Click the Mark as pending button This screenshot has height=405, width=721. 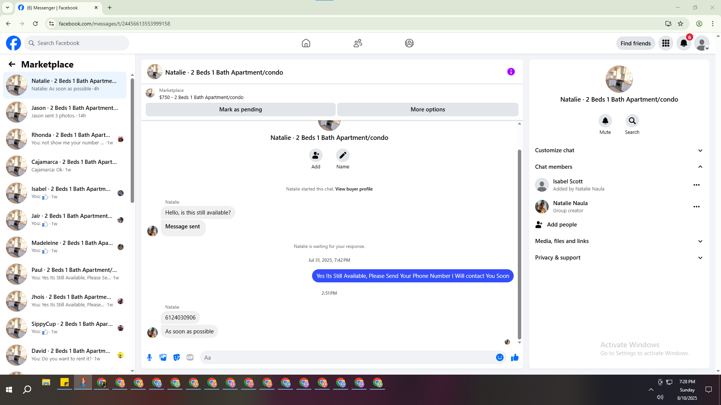click(x=240, y=109)
